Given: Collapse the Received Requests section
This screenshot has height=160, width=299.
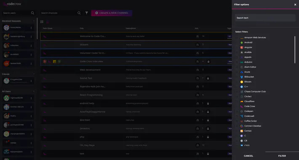Looking at the screenshot, I should (34, 21).
